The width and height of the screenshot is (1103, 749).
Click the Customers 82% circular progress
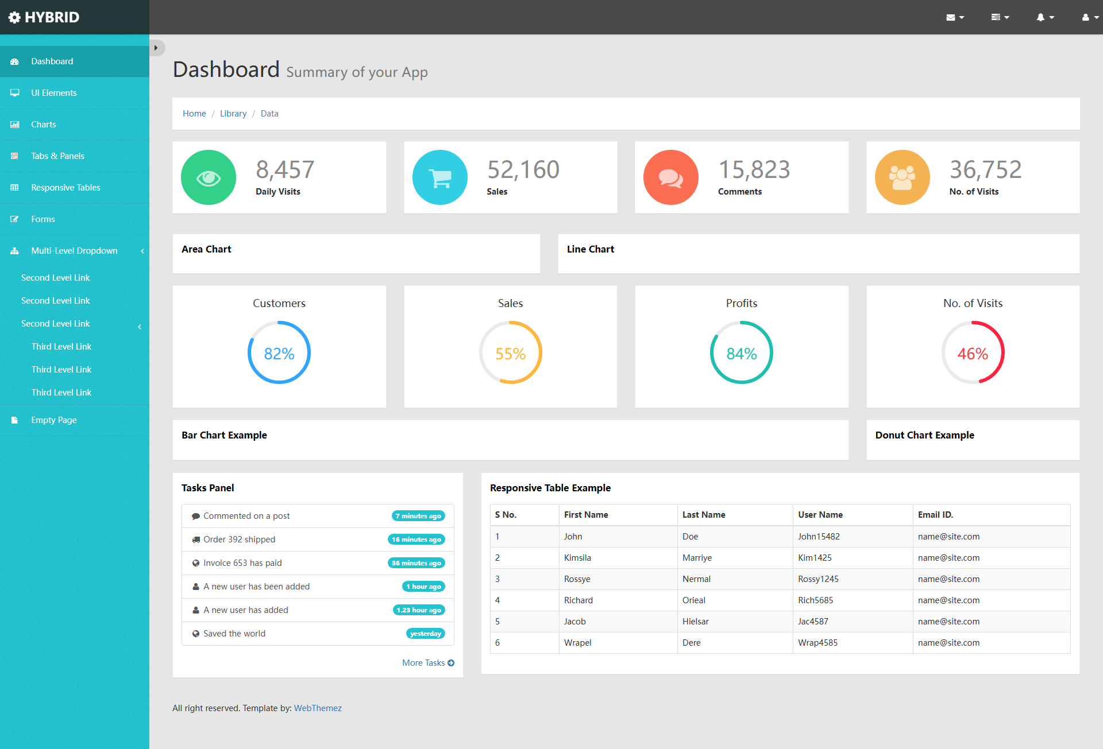coord(279,352)
